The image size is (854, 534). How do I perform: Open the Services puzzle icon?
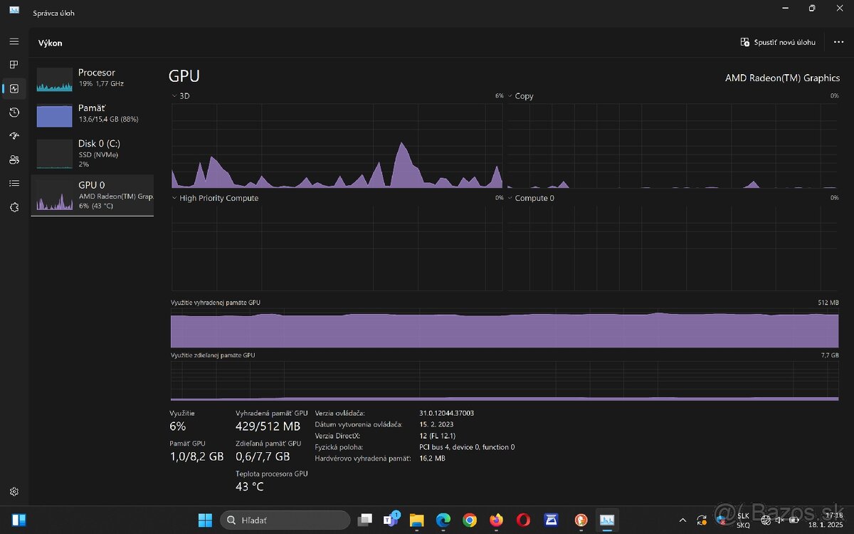tap(14, 207)
